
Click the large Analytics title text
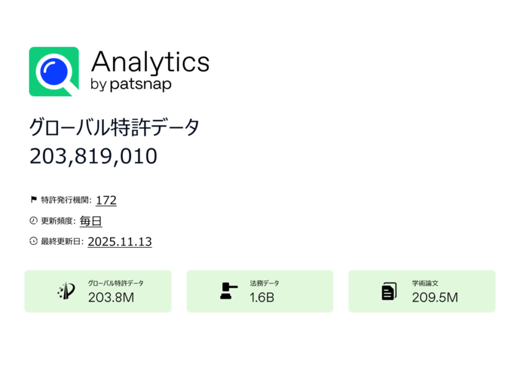pos(150,62)
